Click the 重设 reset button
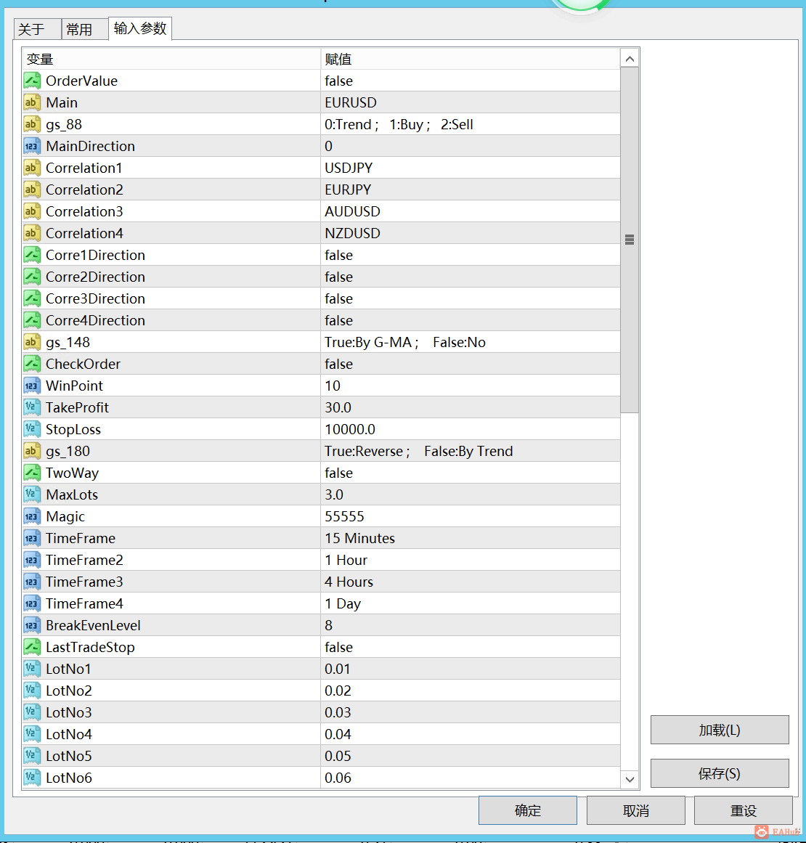The height and width of the screenshot is (843, 806). [x=743, y=810]
